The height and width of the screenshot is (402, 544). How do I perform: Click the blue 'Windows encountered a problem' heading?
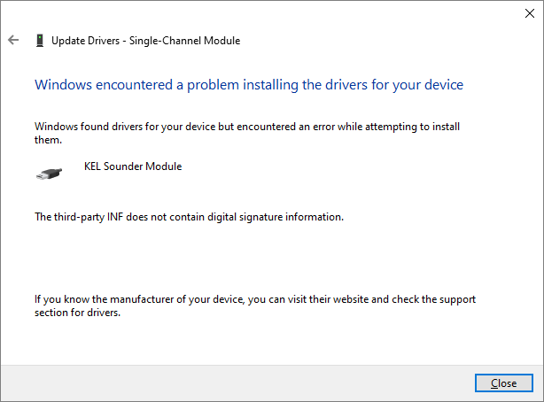point(249,85)
